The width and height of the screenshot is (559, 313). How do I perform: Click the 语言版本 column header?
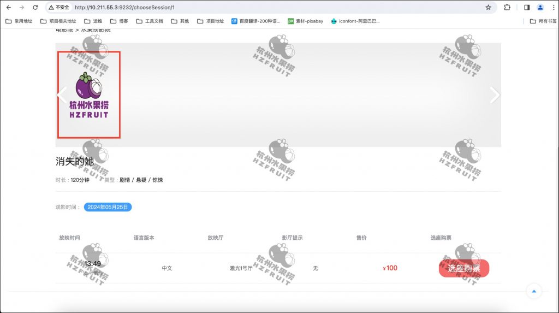pyautogui.click(x=144, y=238)
